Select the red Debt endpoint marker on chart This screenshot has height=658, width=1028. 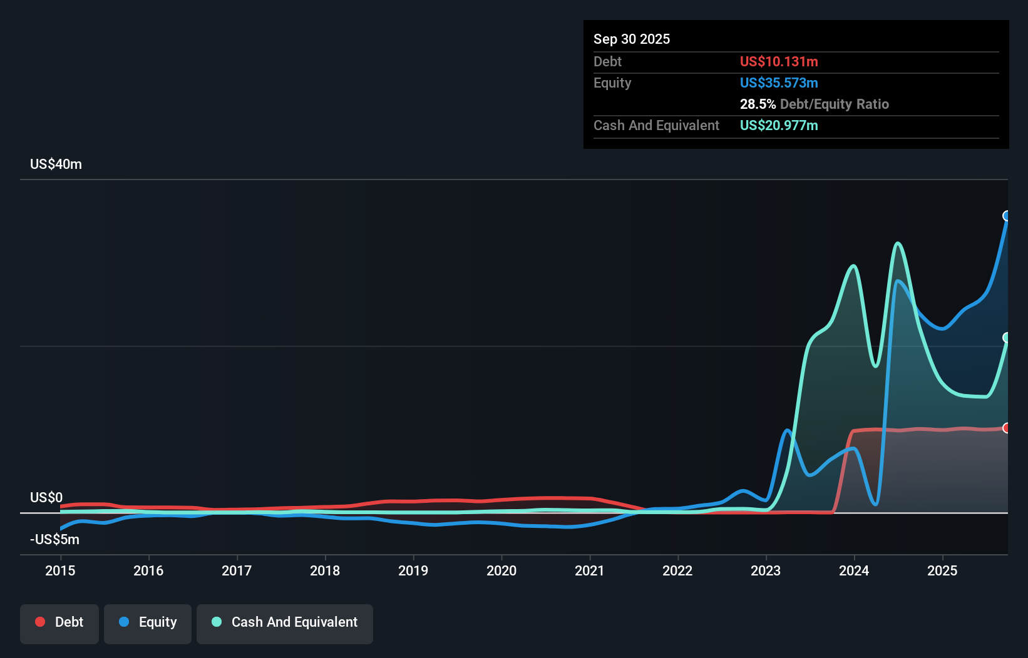pyautogui.click(x=1007, y=428)
